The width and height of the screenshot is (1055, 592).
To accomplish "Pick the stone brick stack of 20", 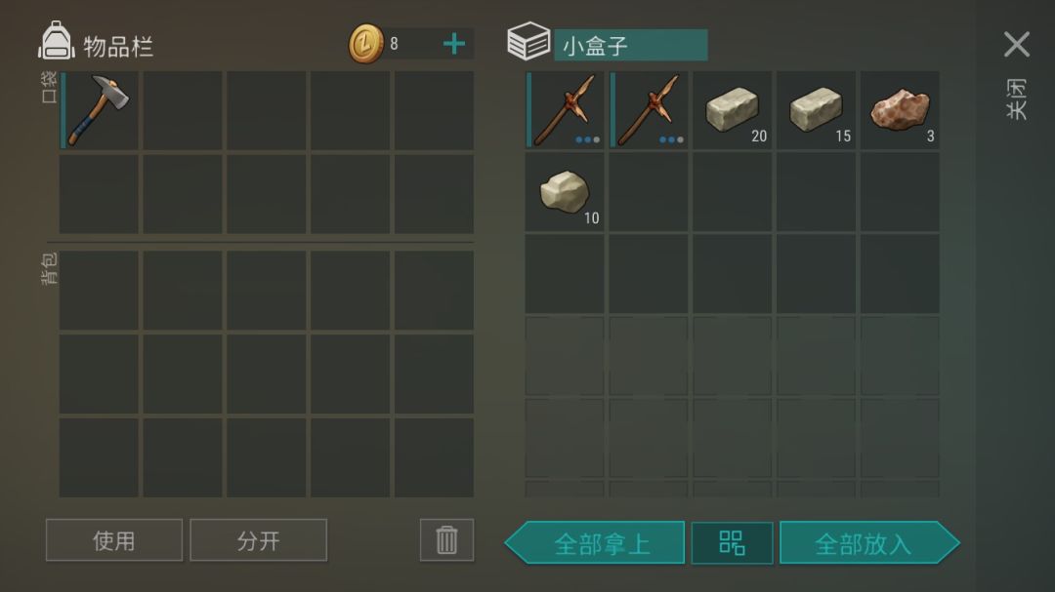I will (732, 110).
